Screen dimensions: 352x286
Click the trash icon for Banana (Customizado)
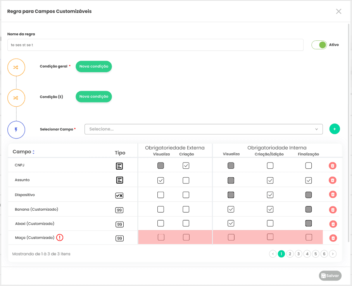(x=333, y=210)
